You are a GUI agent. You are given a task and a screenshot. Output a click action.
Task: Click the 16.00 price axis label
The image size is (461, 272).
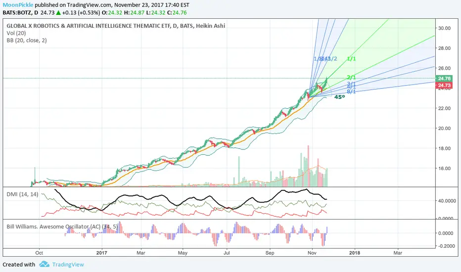(x=444, y=169)
